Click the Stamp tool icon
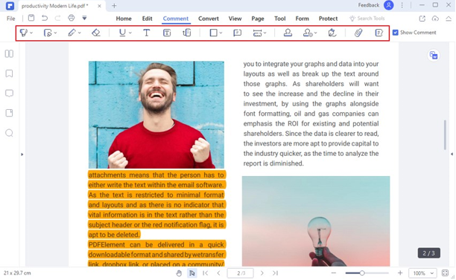Screen dimensions: 456x280 288,33
